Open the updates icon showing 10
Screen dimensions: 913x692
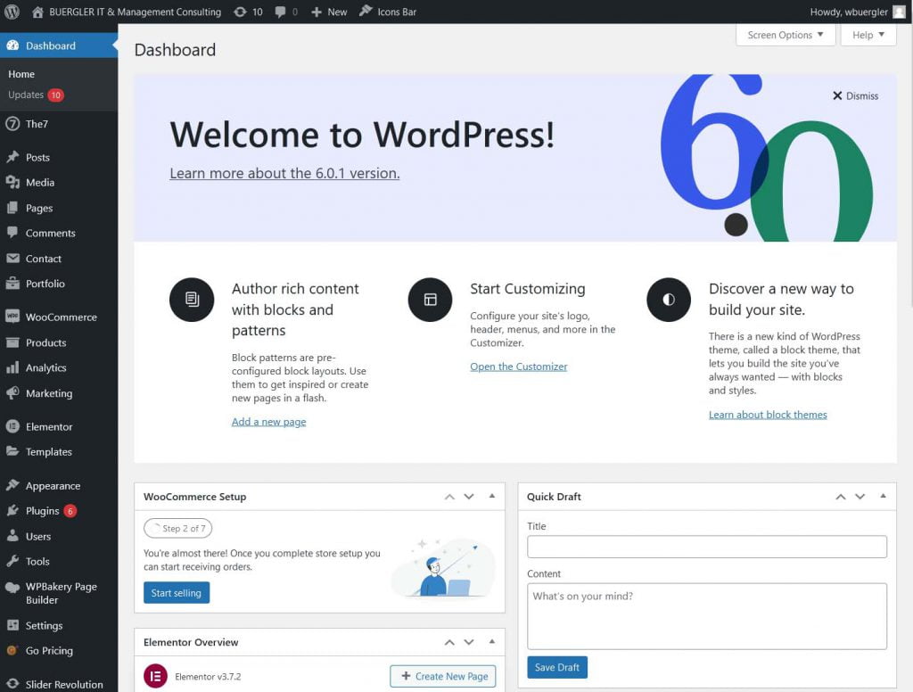240,12
